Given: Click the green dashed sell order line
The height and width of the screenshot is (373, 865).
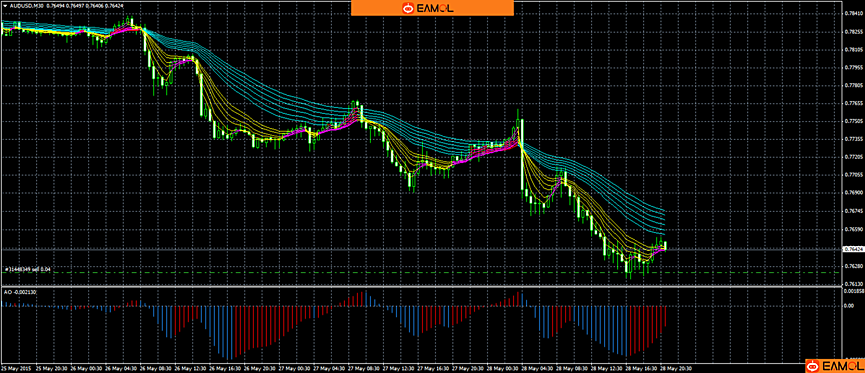Looking at the screenshot, I should tap(379, 272).
